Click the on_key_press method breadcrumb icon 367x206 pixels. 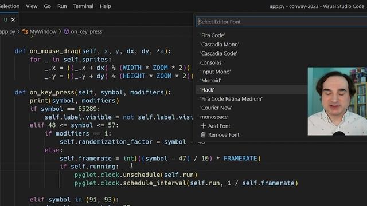tap(67, 31)
